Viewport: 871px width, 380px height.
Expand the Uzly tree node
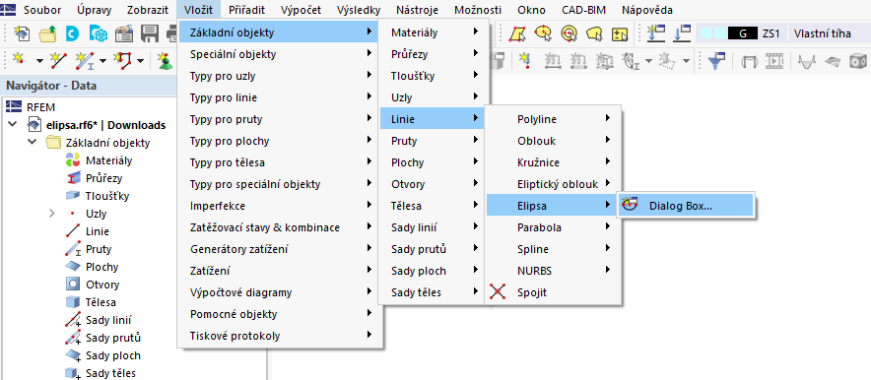tap(52, 214)
